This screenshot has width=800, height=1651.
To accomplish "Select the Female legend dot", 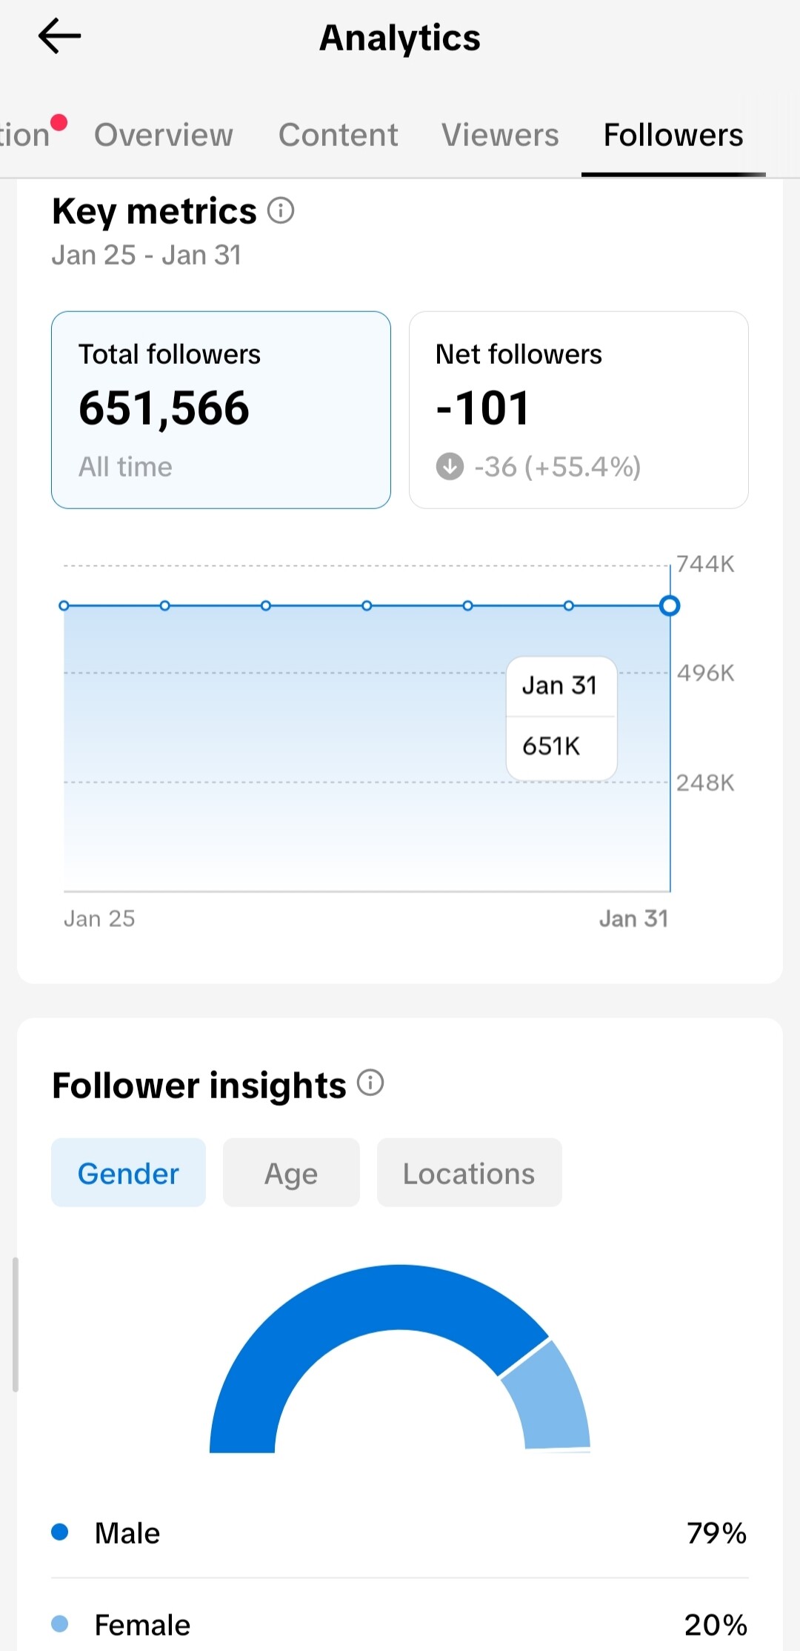I will [60, 1624].
